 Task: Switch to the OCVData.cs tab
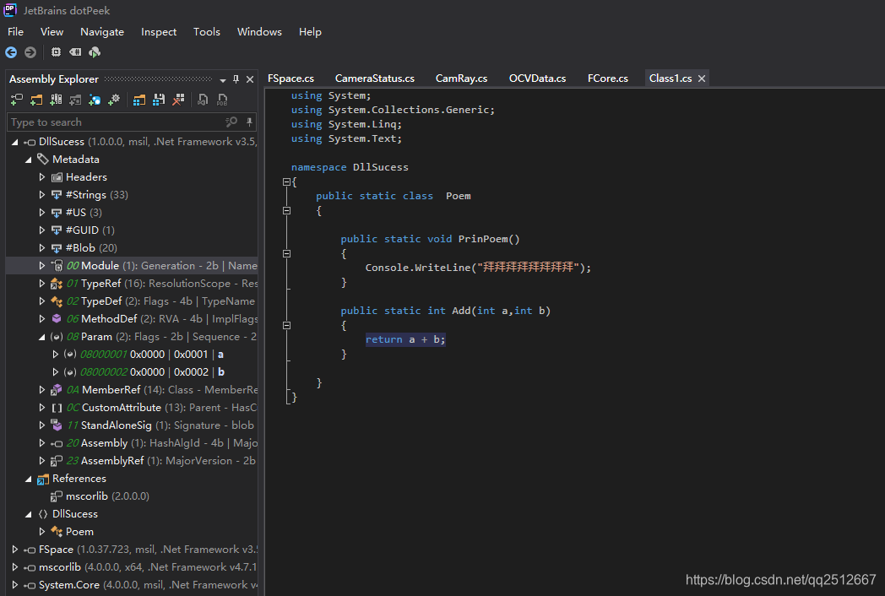click(x=537, y=79)
